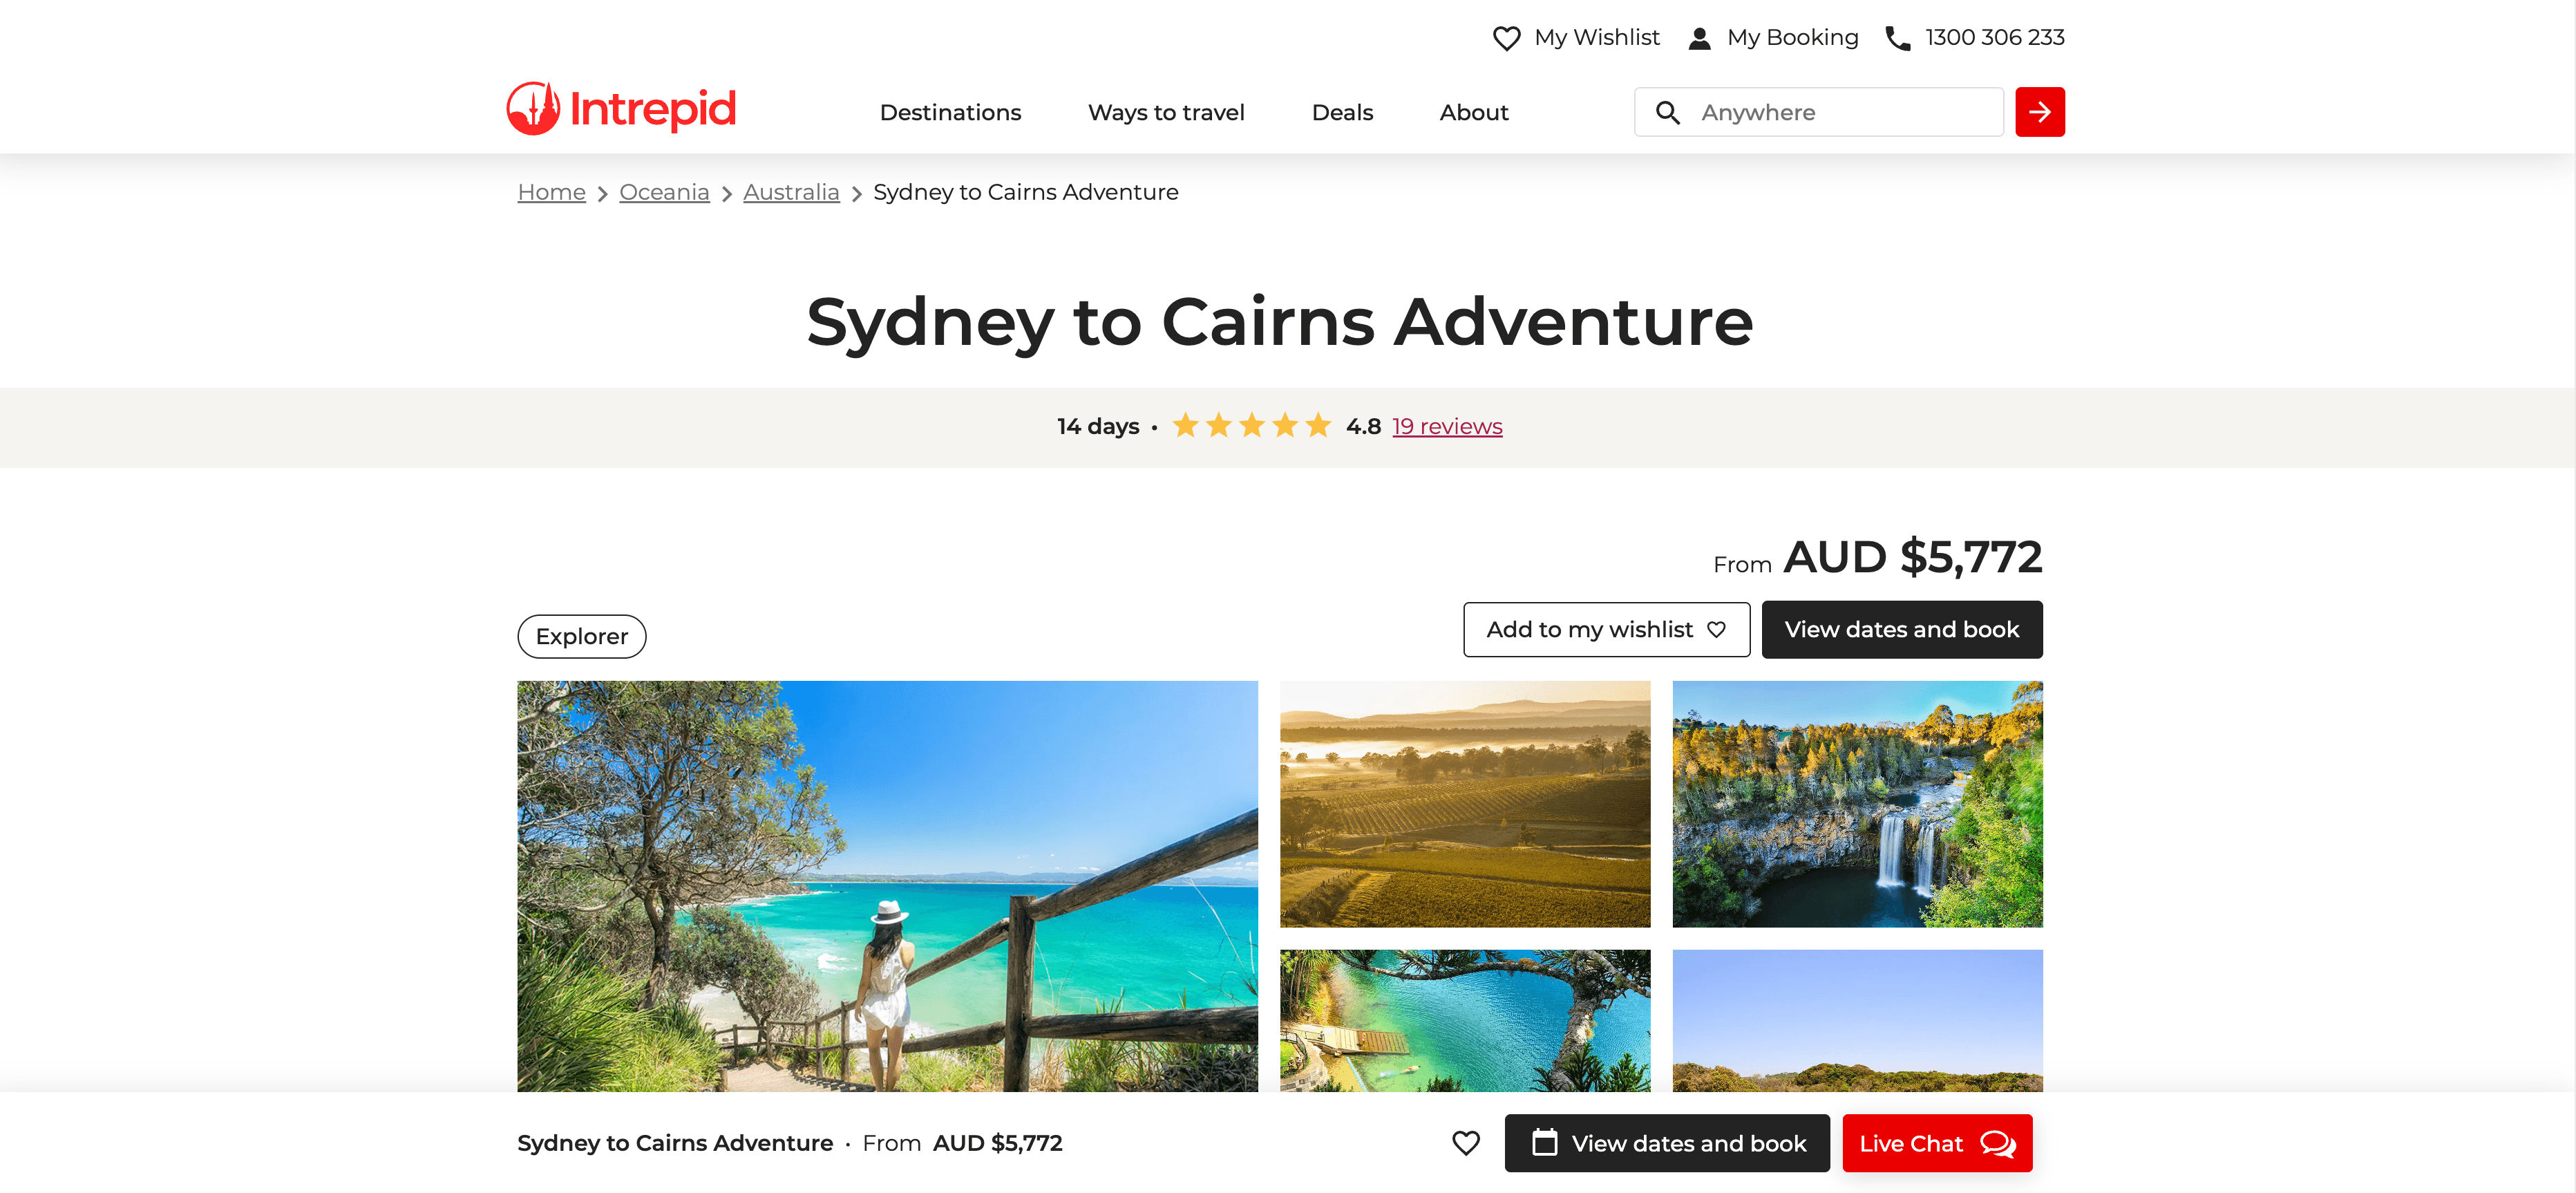Click the My Booking person icon
The image size is (2576, 1193).
[x=1699, y=38]
